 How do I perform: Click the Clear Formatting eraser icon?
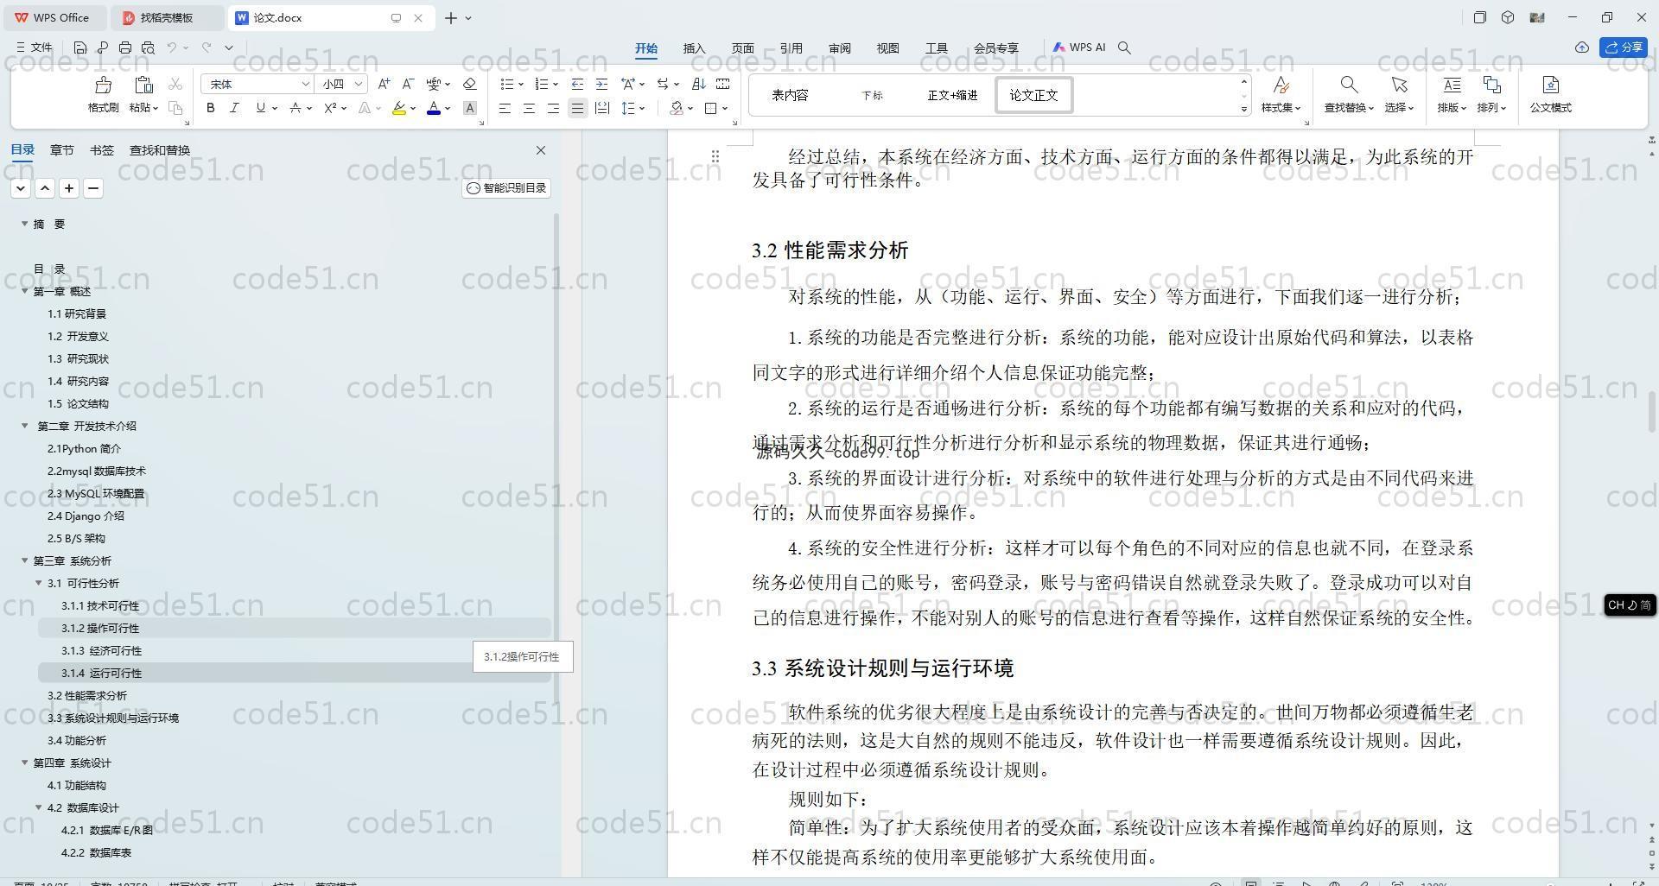pos(470,84)
